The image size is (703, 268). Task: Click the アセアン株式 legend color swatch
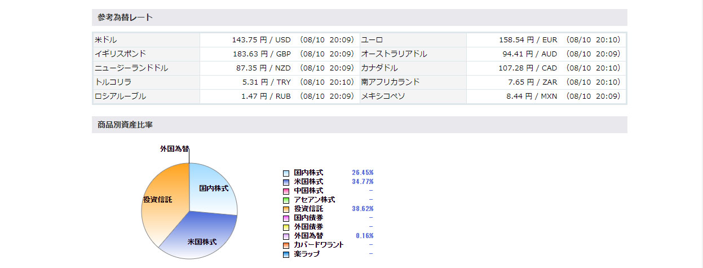(286, 200)
